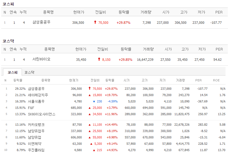Image resolution: width=228 pixels, height=155 pixels.
Task: Click the up triangle beside 5,300
Action: coord(91,144)
